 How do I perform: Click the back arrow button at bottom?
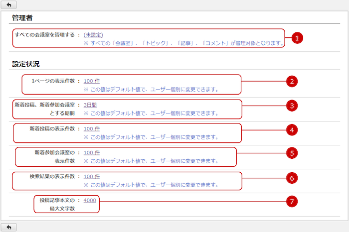click(9, 227)
